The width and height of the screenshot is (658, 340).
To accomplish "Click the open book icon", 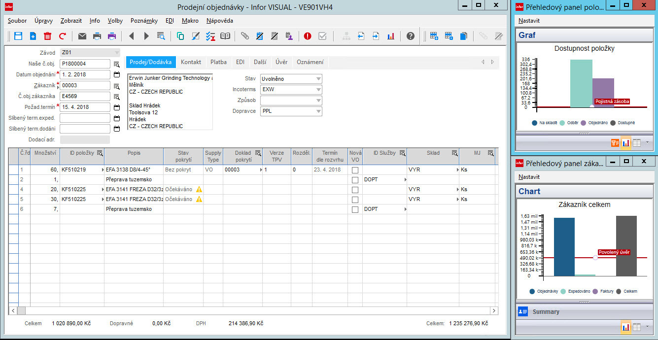I will point(225,36).
